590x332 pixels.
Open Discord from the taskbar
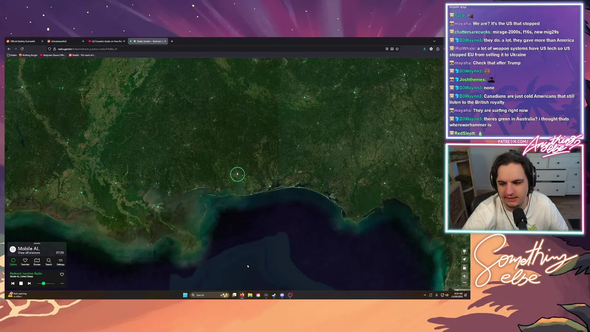[x=282, y=295]
